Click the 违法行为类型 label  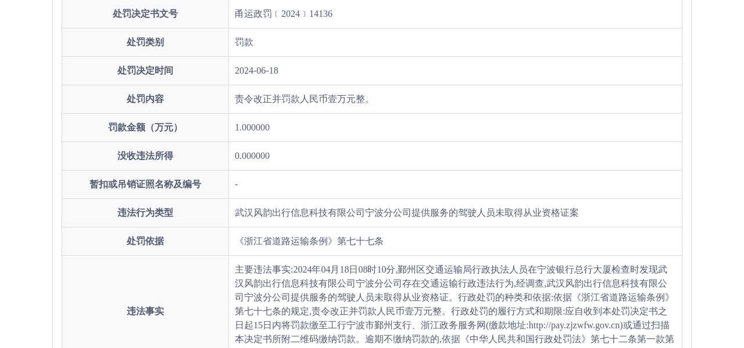click(x=145, y=213)
